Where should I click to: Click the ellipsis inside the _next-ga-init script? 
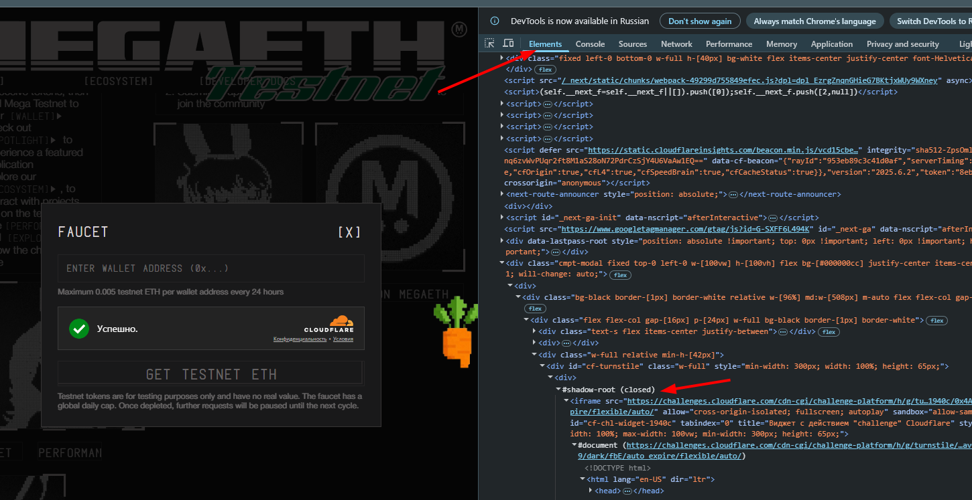point(772,218)
